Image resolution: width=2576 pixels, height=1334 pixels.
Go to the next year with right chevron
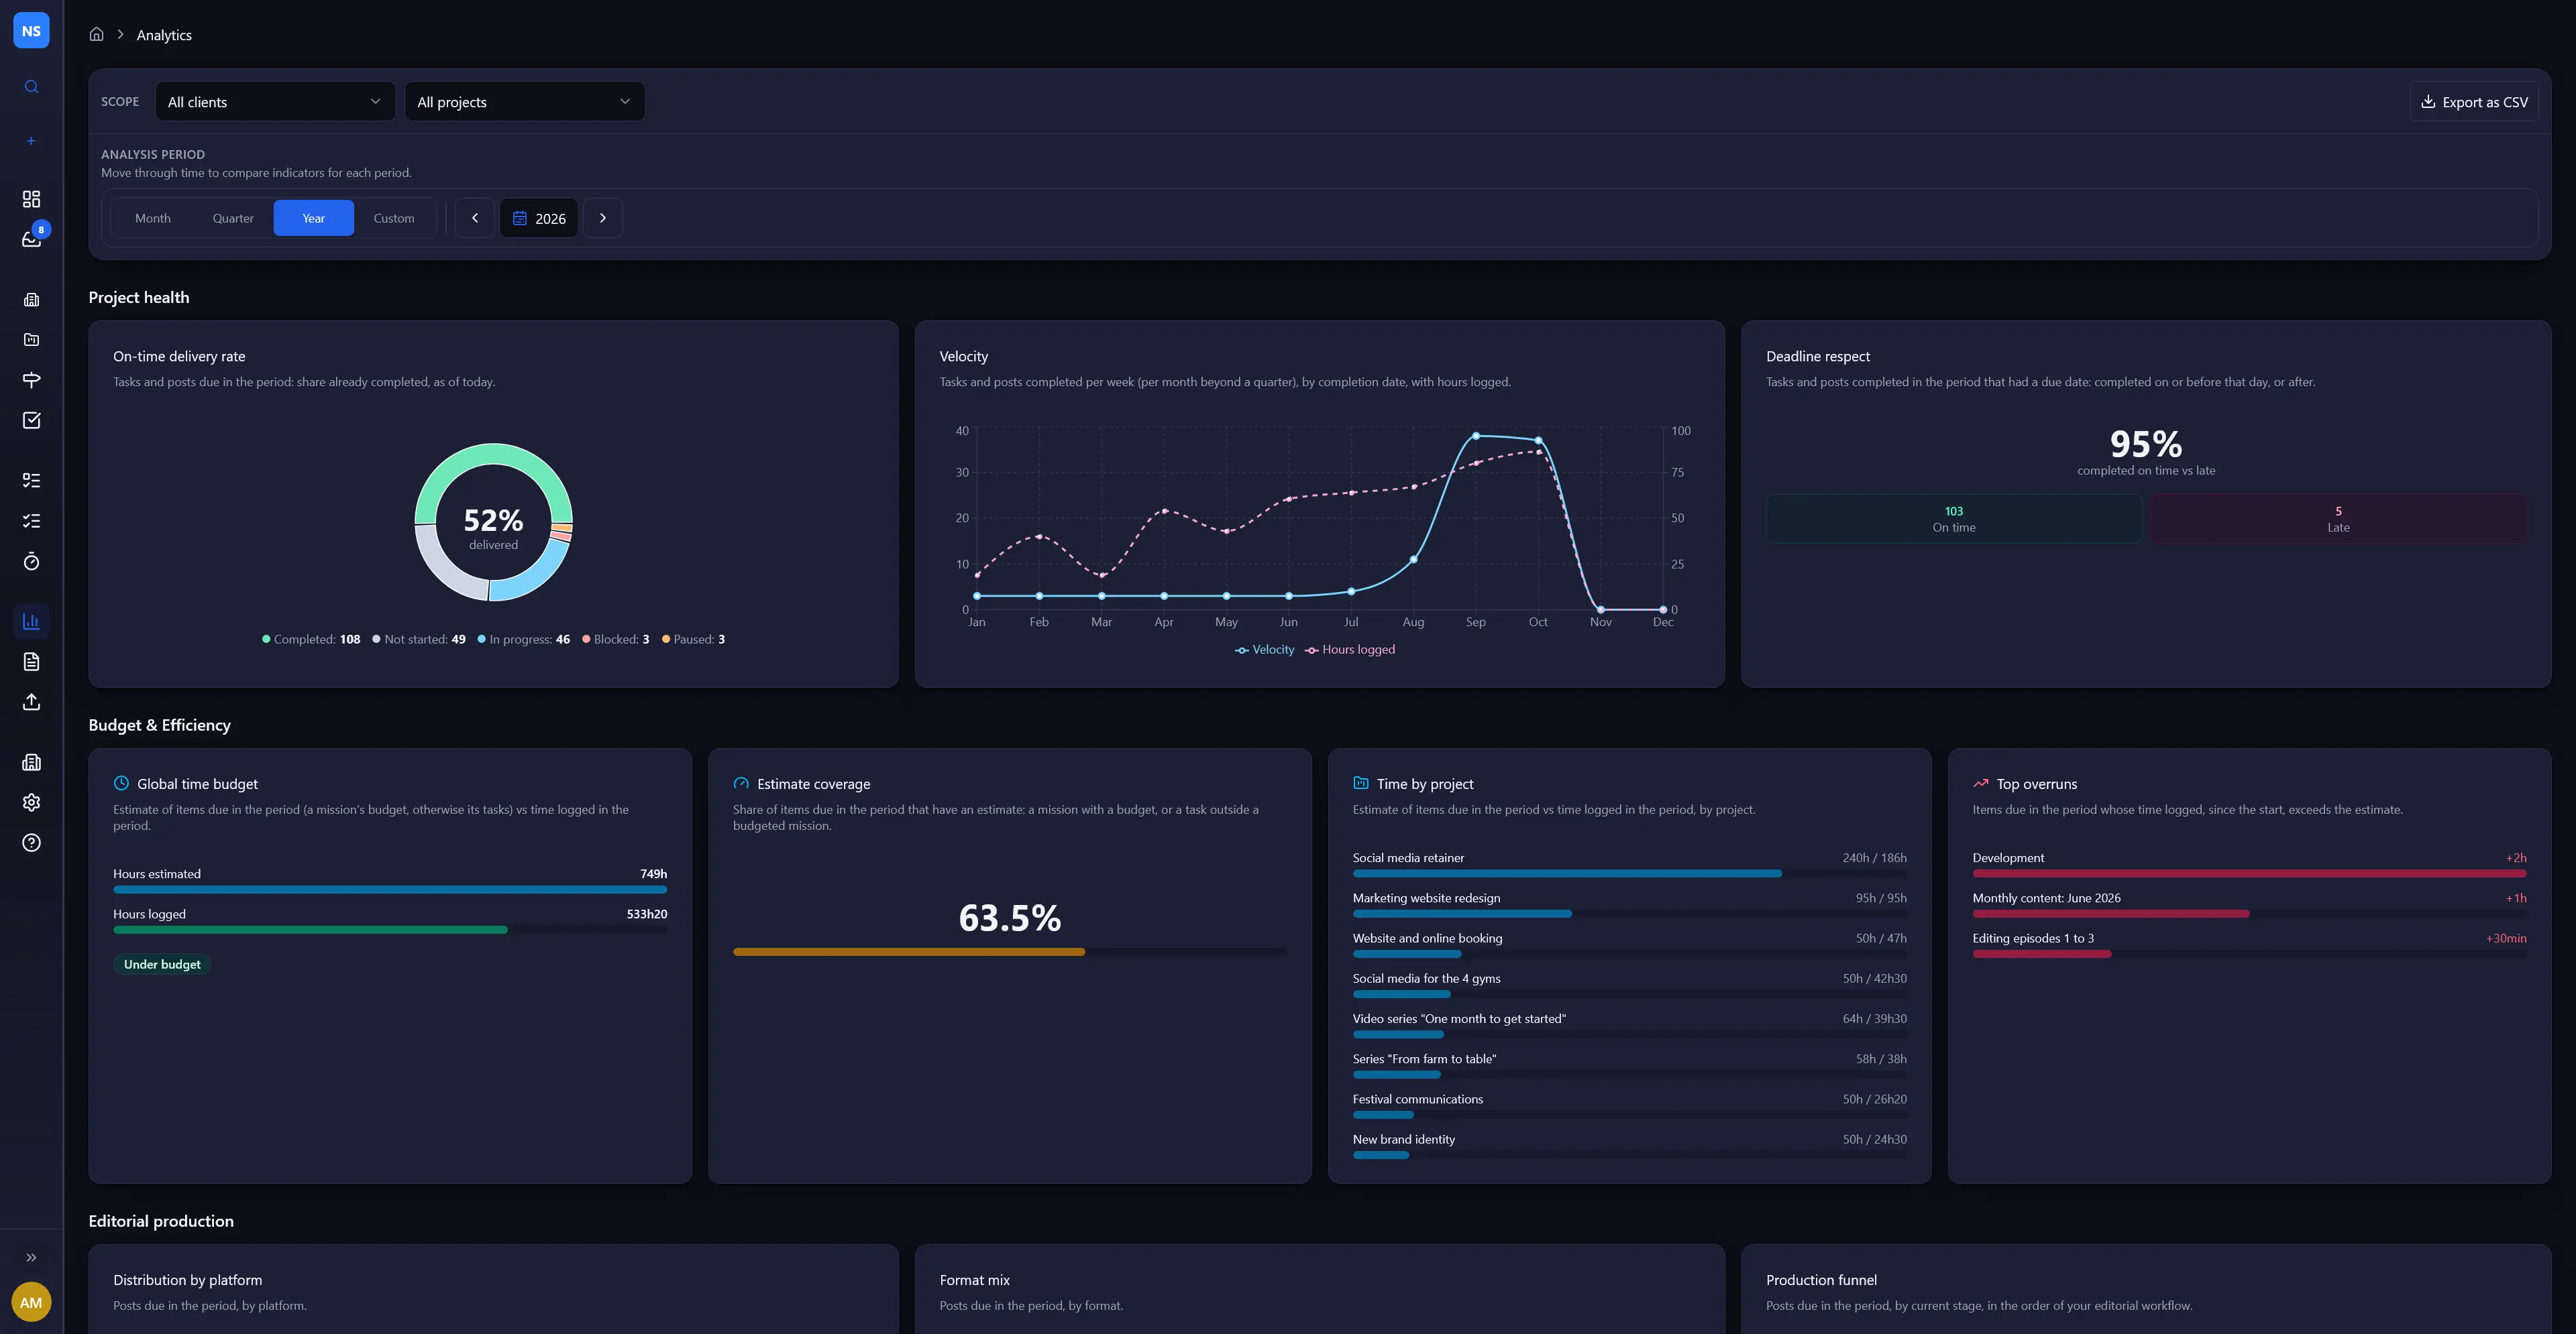click(x=603, y=218)
